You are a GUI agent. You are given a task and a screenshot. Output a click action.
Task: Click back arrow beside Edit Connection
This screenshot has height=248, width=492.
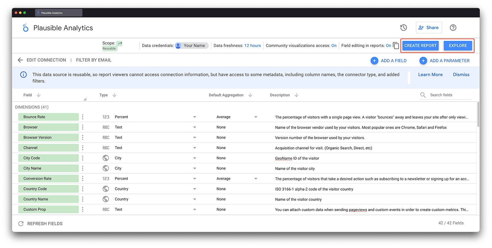[x=20, y=60]
